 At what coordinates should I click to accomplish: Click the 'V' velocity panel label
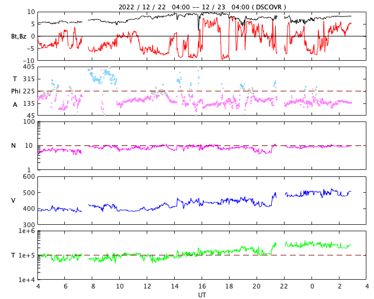click(x=13, y=200)
